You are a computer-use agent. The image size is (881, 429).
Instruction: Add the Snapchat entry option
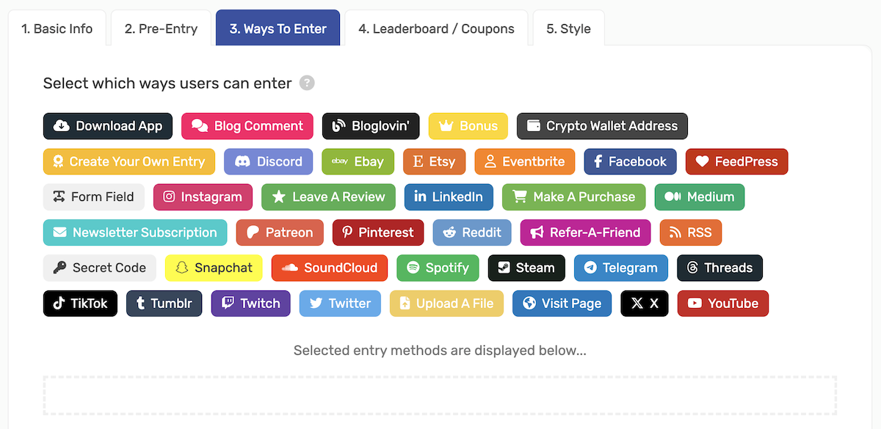tap(214, 268)
